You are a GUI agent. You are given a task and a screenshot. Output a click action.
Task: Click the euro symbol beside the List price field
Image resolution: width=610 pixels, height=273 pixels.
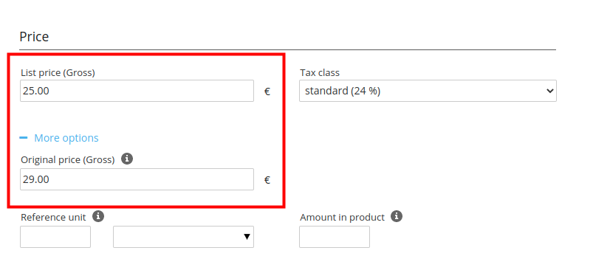(x=267, y=91)
